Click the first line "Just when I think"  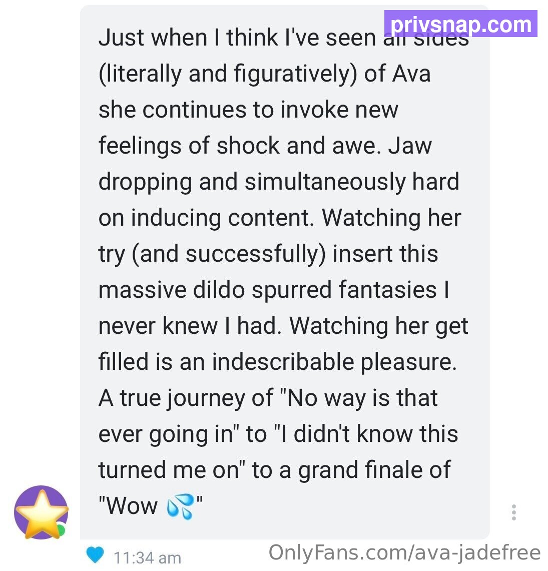[x=188, y=38]
